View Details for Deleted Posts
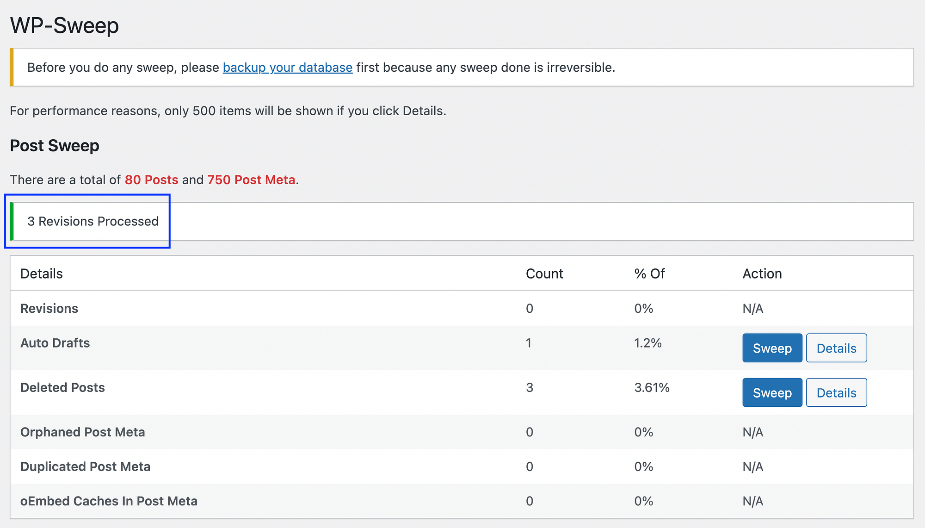The height and width of the screenshot is (528, 925). coord(836,392)
